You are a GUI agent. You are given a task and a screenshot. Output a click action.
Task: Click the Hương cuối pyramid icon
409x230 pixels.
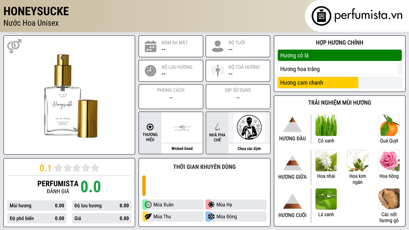292,201
